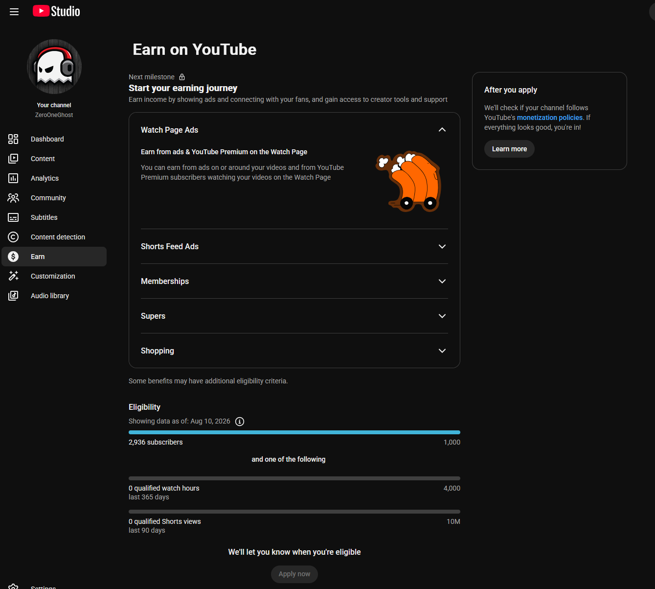
Task: Open the monetization policies link
Action: point(550,118)
